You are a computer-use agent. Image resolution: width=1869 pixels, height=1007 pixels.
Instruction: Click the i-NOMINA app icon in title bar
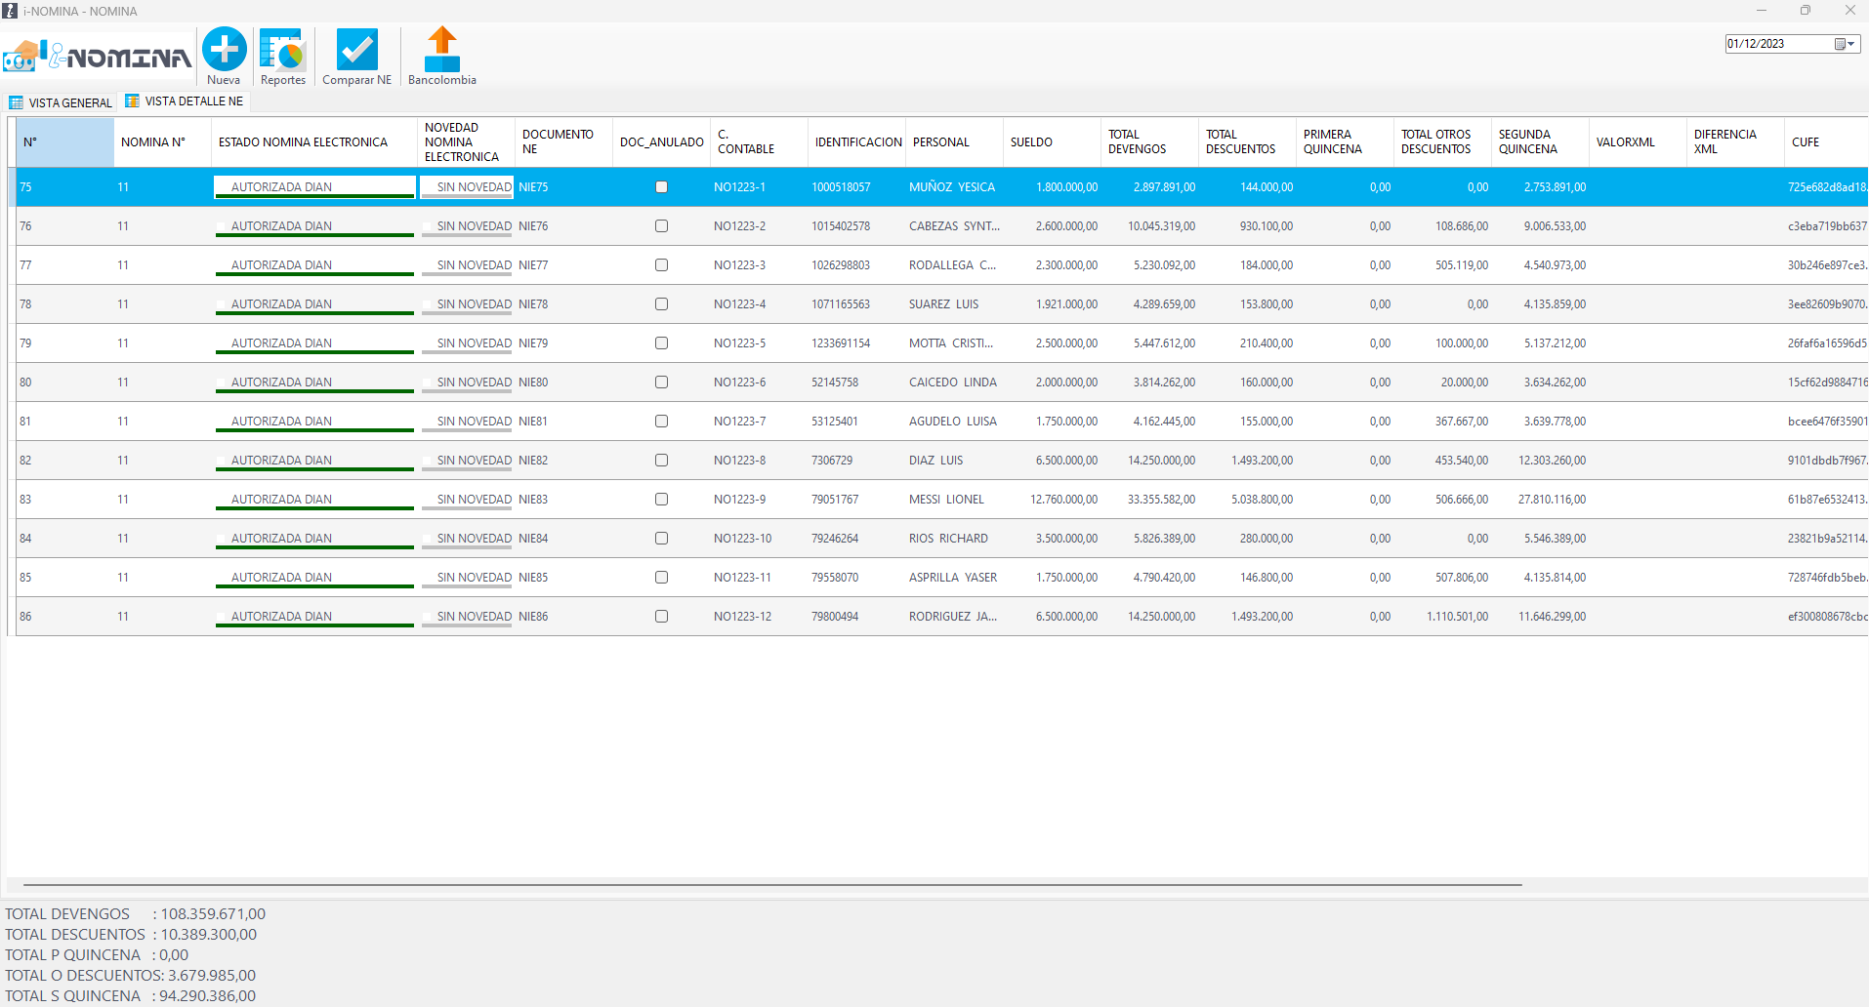coord(11,11)
